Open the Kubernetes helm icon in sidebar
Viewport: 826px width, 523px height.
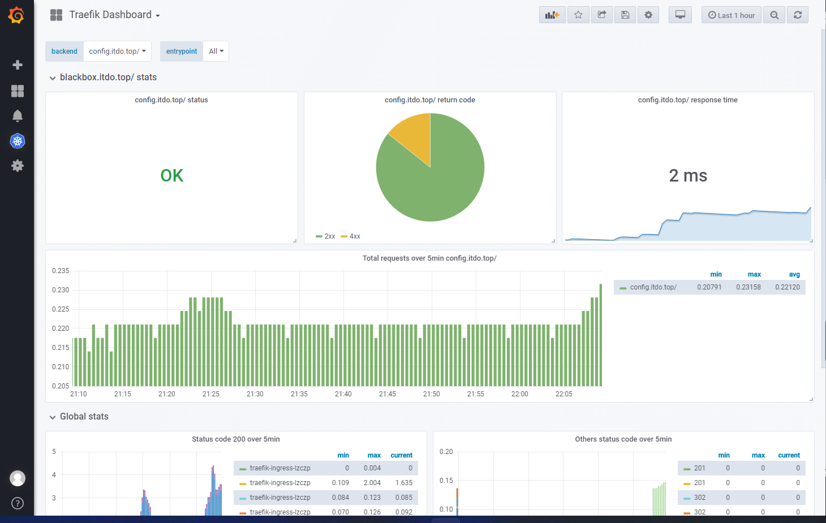point(18,141)
